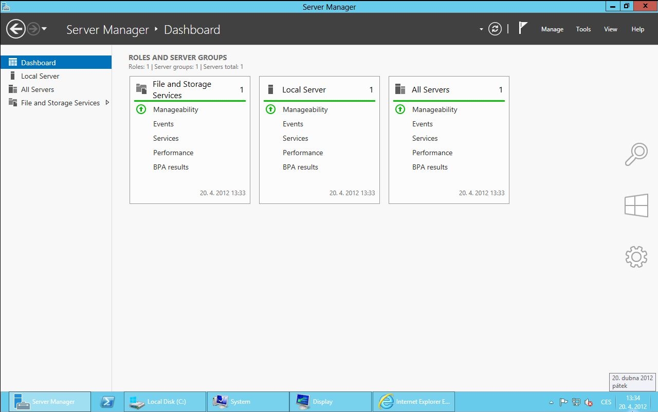Image resolution: width=658 pixels, height=412 pixels.
Task: Open Events in File and Storage Services tile
Action: coord(163,124)
